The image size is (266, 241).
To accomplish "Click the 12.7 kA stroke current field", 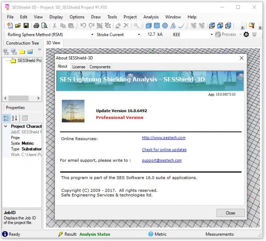I will (x=151, y=34).
